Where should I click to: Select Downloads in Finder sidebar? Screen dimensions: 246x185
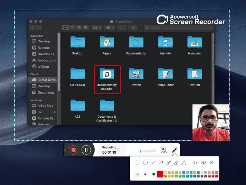tap(42, 54)
